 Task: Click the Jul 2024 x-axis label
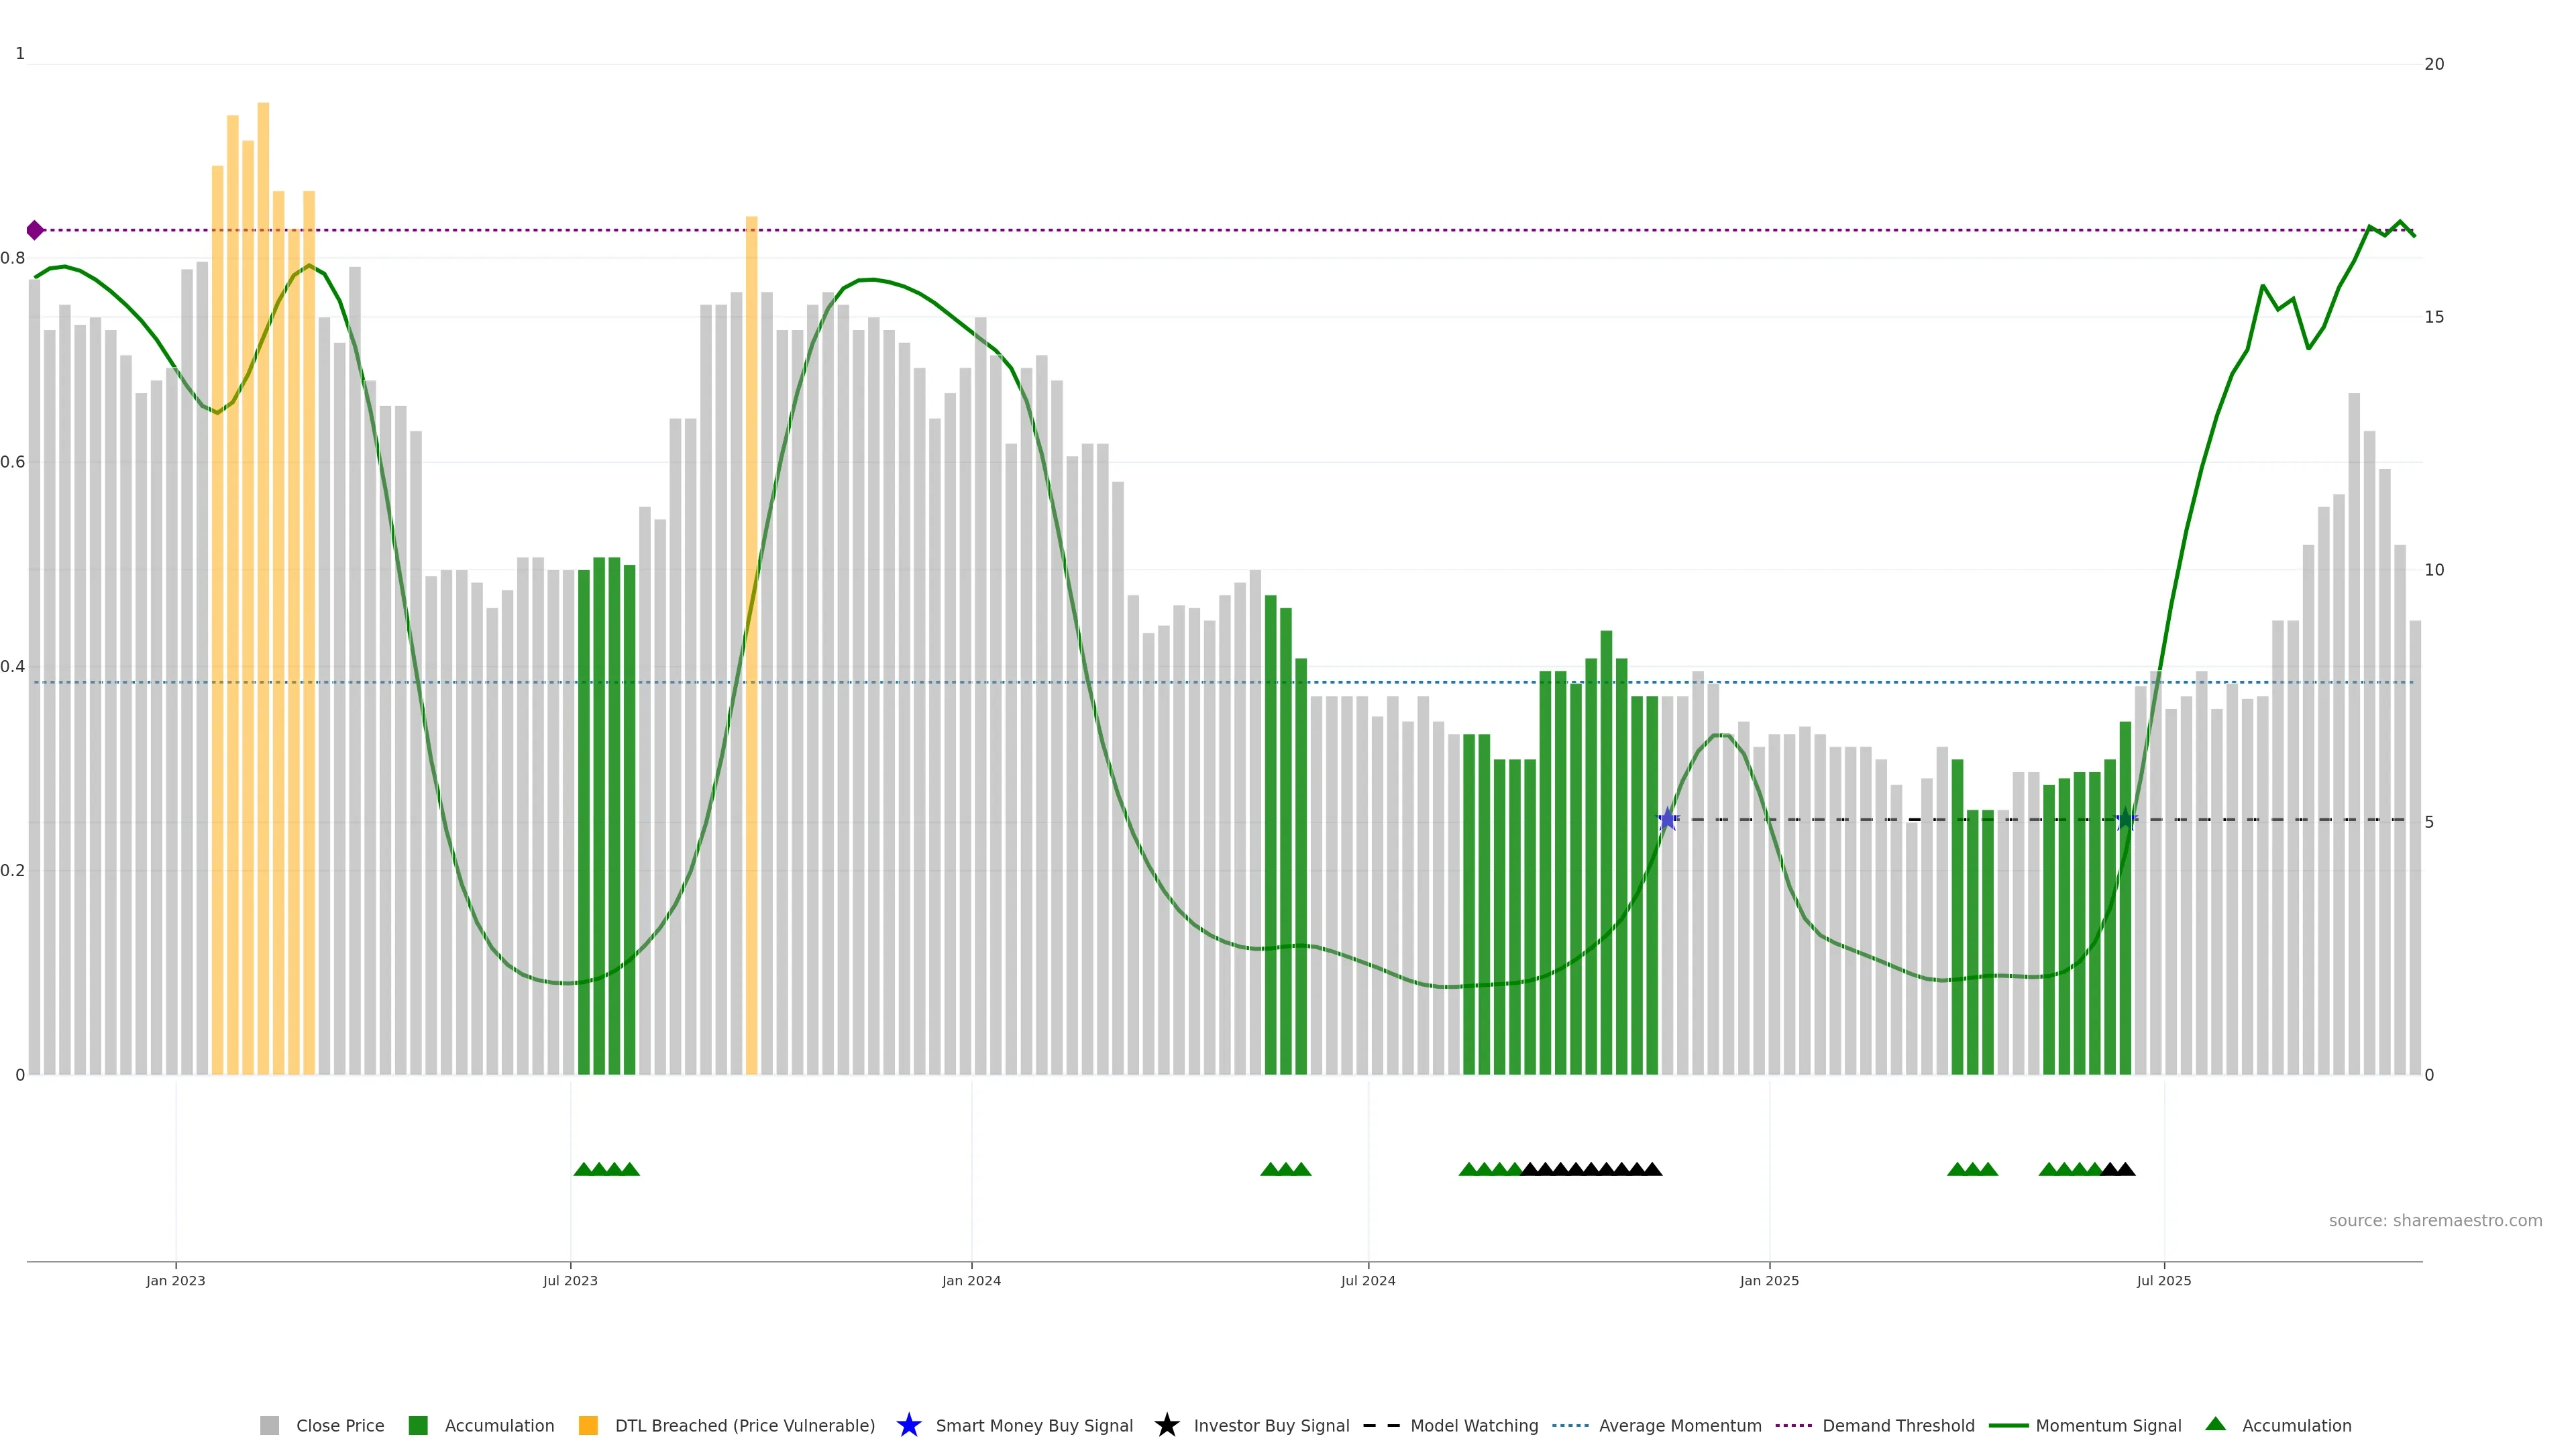pyautogui.click(x=1367, y=1280)
